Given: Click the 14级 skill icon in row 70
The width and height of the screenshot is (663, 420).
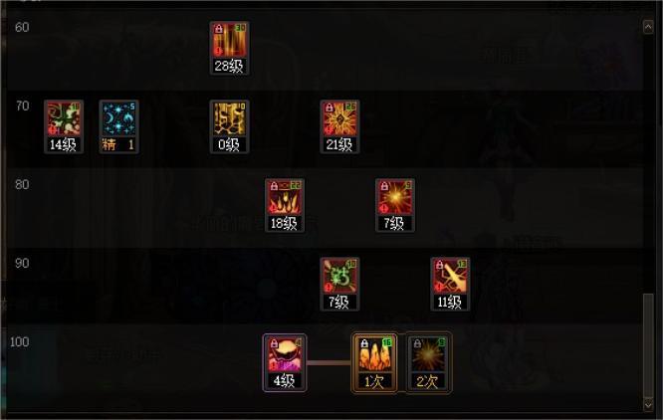Looking at the screenshot, I should (x=64, y=126).
